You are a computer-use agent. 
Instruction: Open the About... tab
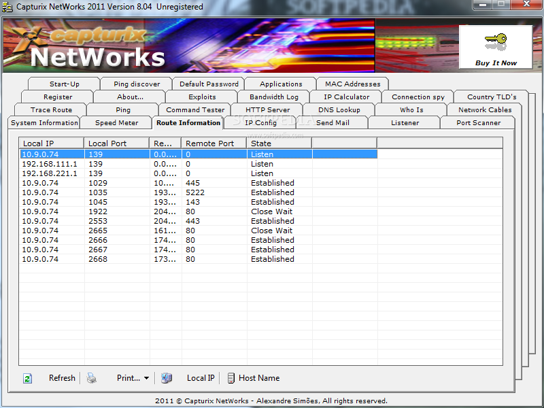[x=130, y=97]
